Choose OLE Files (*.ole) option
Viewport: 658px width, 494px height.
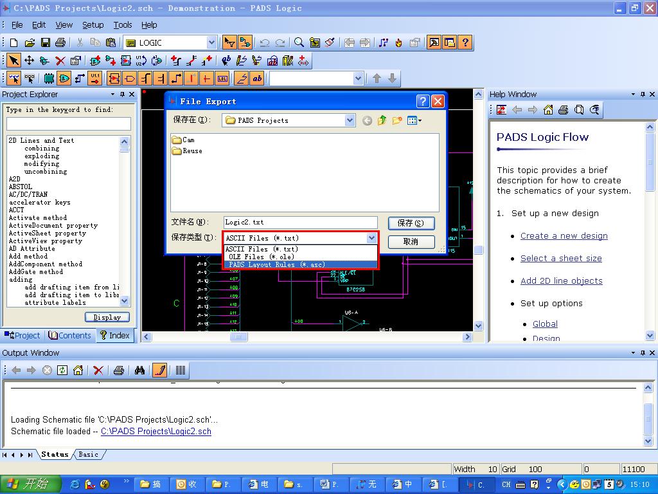tap(301, 257)
